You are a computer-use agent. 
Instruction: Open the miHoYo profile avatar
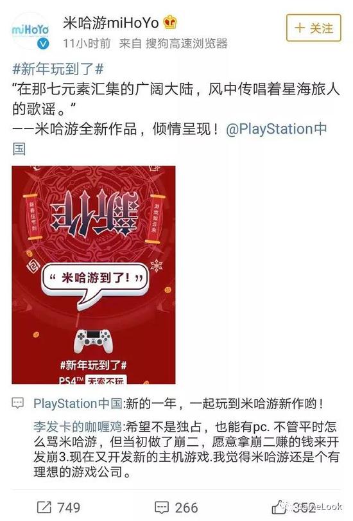[x=31, y=31]
